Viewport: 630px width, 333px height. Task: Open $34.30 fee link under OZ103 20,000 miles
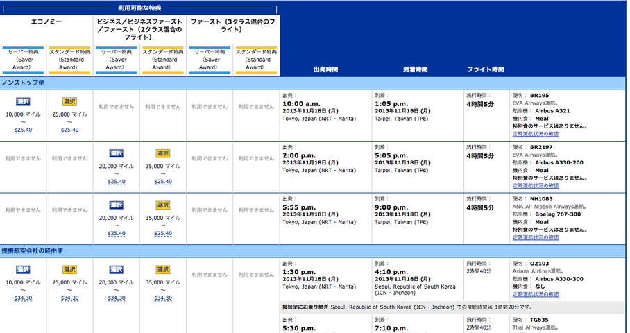(116, 298)
